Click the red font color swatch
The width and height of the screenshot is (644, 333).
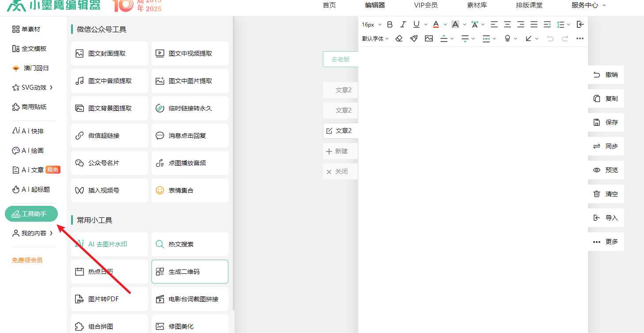[x=436, y=24]
